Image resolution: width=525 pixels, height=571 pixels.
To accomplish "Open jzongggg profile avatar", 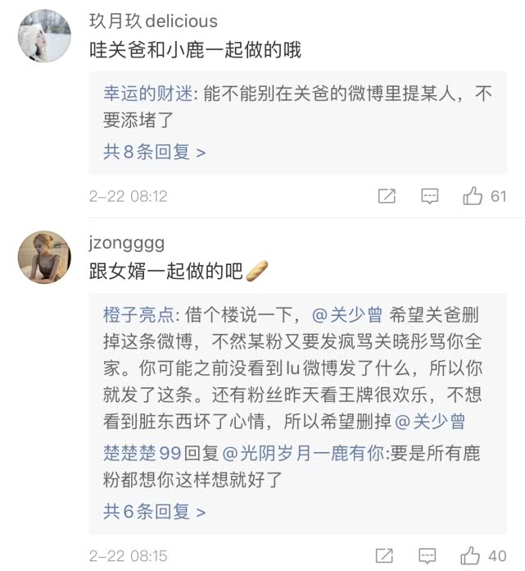I will click(x=43, y=258).
